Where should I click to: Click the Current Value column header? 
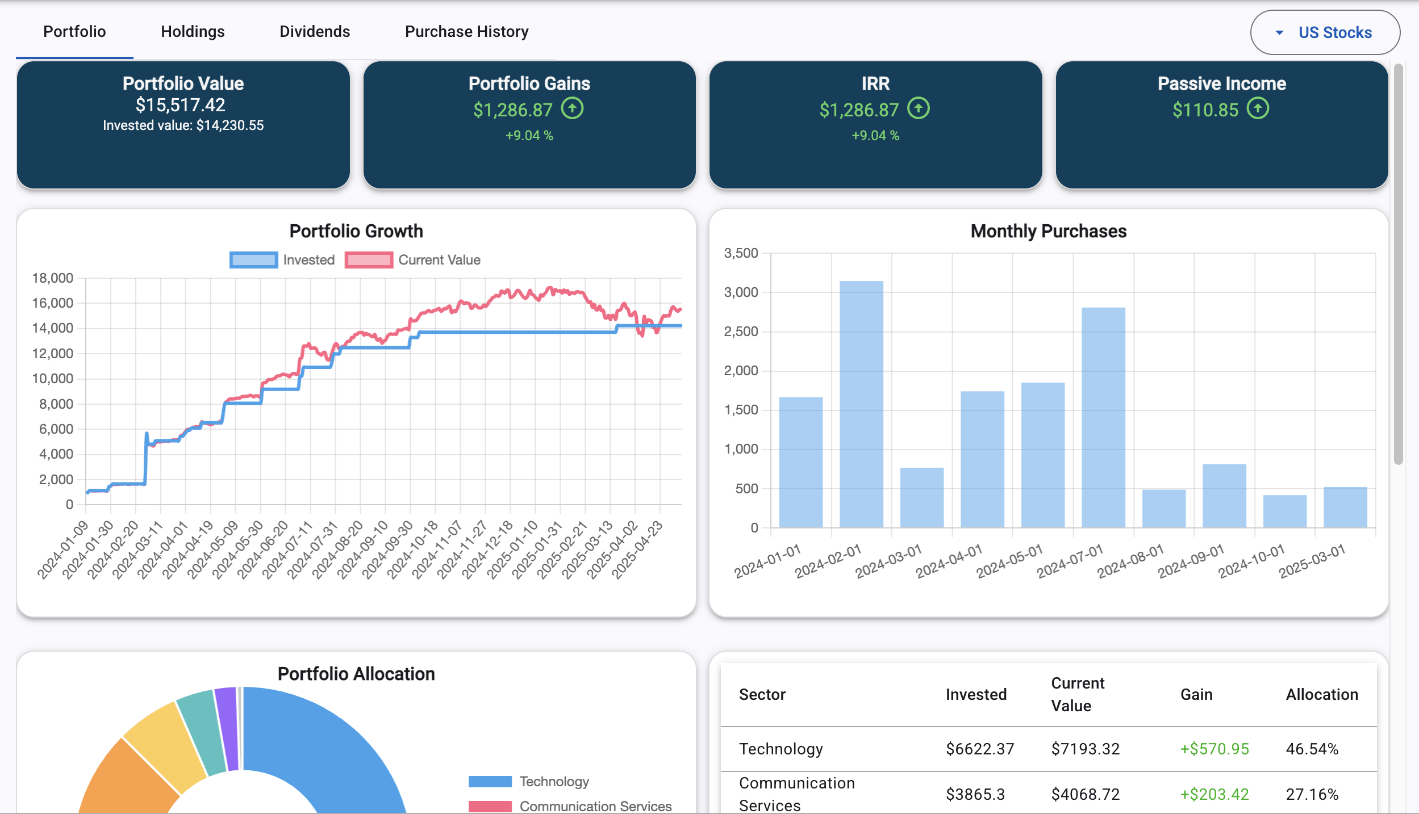pos(1078,694)
